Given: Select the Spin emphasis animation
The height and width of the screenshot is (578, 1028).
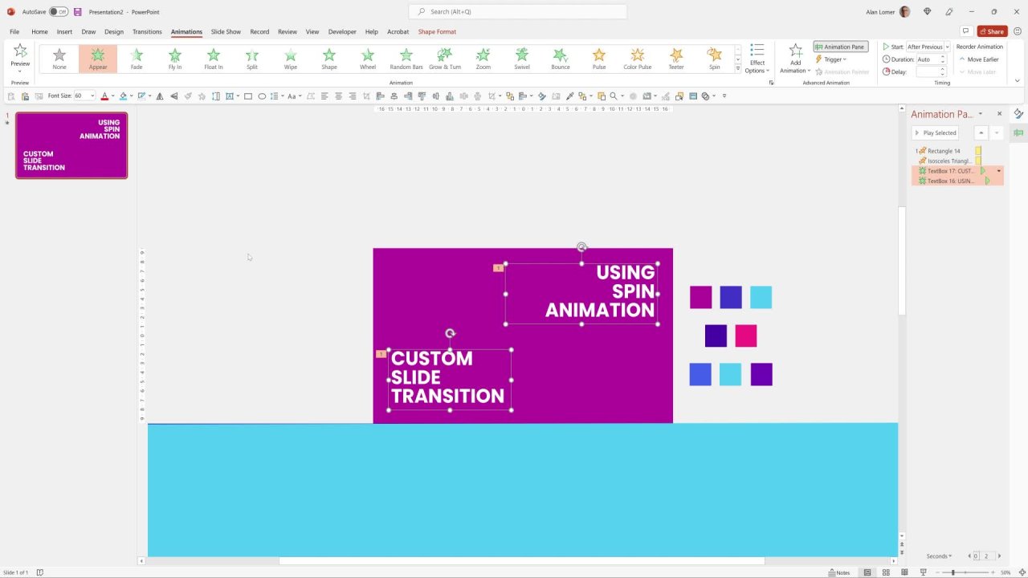Looking at the screenshot, I should click(x=714, y=58).
